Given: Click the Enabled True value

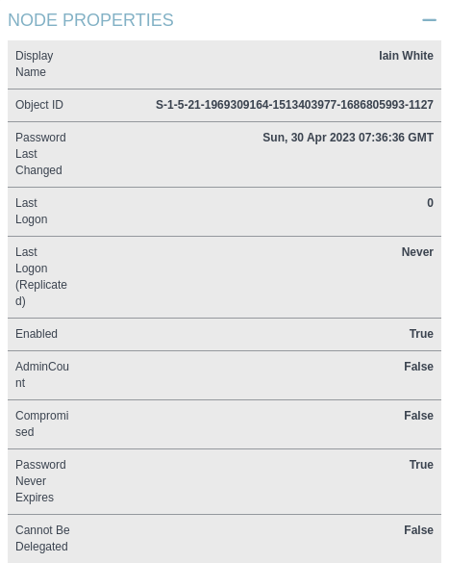Looking at the screenshot, I should 421,334.
